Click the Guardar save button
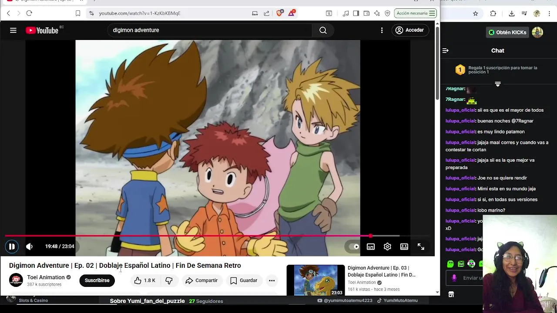The image size is (557, 313). pos(244,280)
